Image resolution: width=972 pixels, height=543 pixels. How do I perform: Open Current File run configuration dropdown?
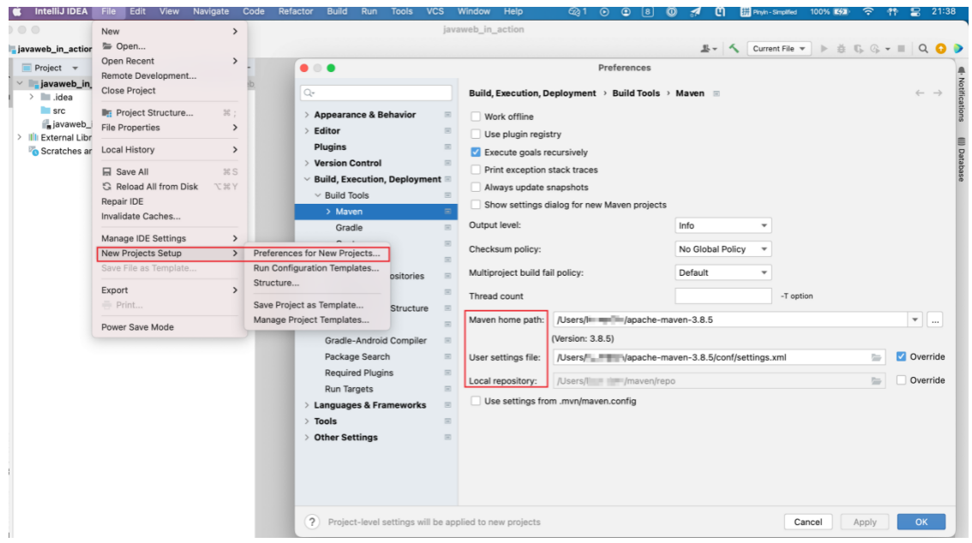click(x=779, y=48)
